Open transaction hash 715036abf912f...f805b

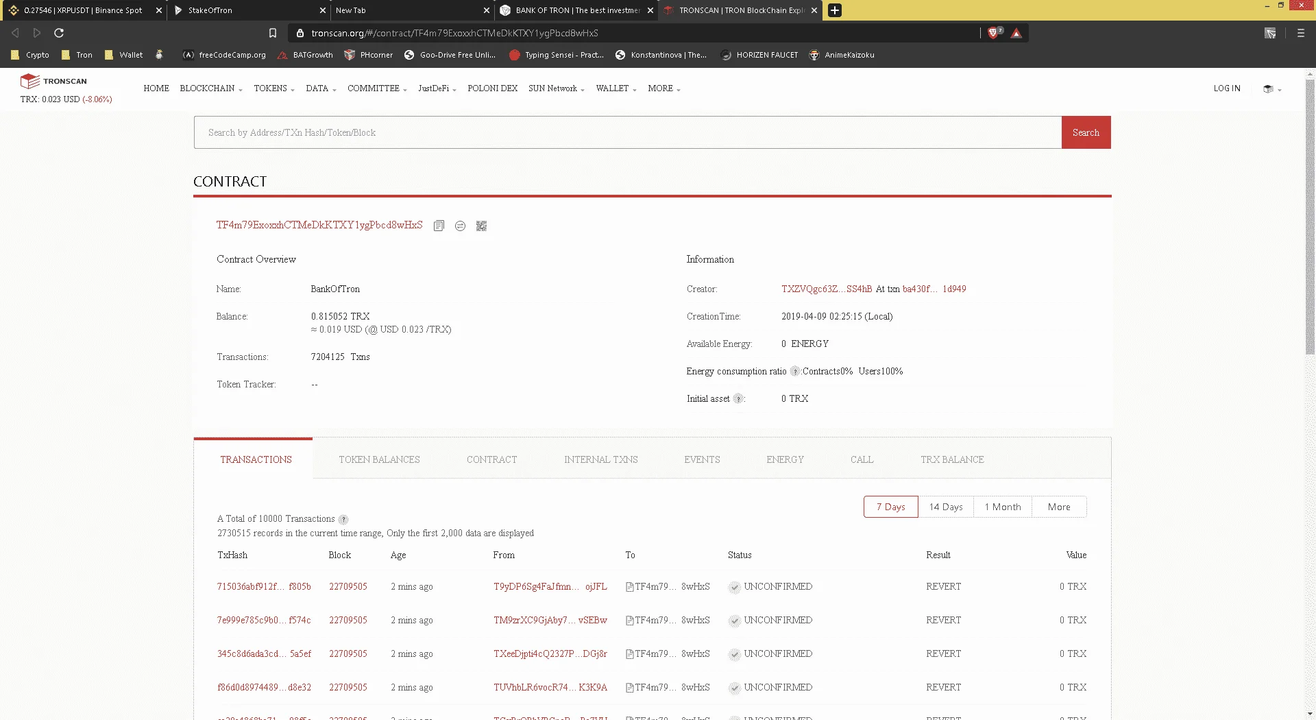click(264, 586)
